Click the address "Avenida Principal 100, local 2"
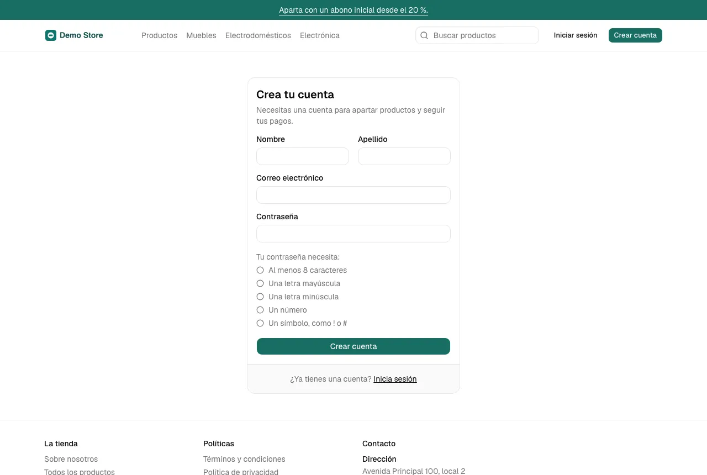Image resolution: width=707 pixels, height=475 pixels. (x=414, y=471)
